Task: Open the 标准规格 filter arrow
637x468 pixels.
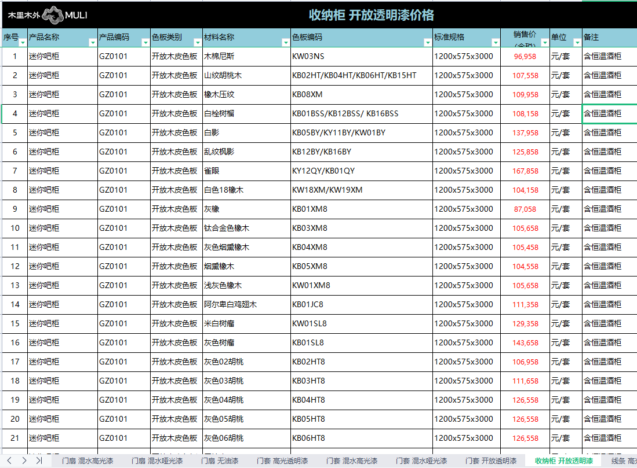Action: click(x=495, y=42)
